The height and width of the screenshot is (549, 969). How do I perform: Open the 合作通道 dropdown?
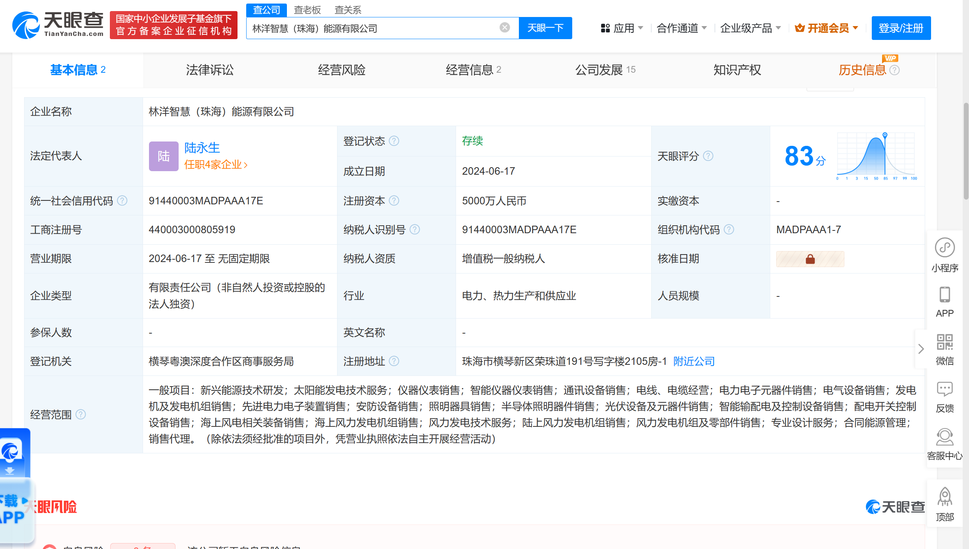point(681,28)
